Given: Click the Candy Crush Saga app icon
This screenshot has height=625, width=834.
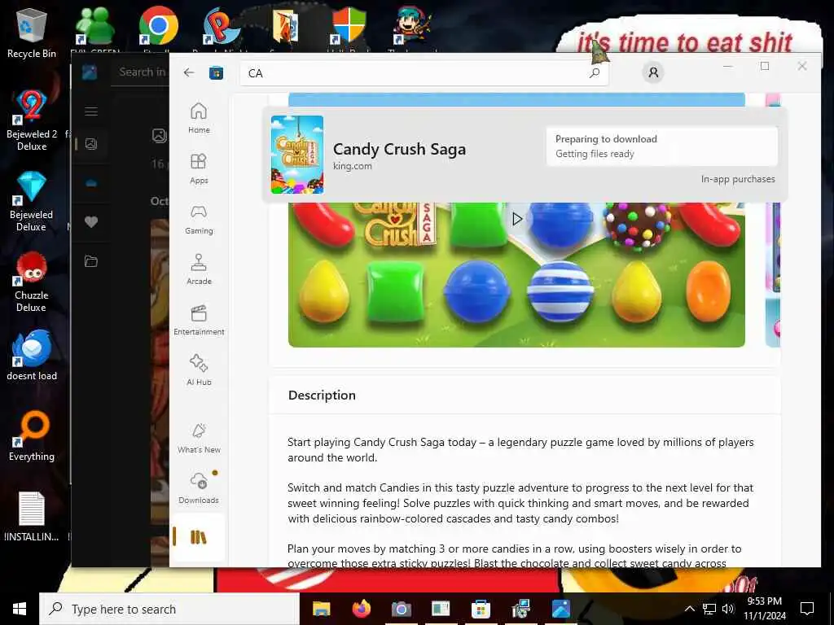Looking at the screenshot, I should tap(296, 155).
